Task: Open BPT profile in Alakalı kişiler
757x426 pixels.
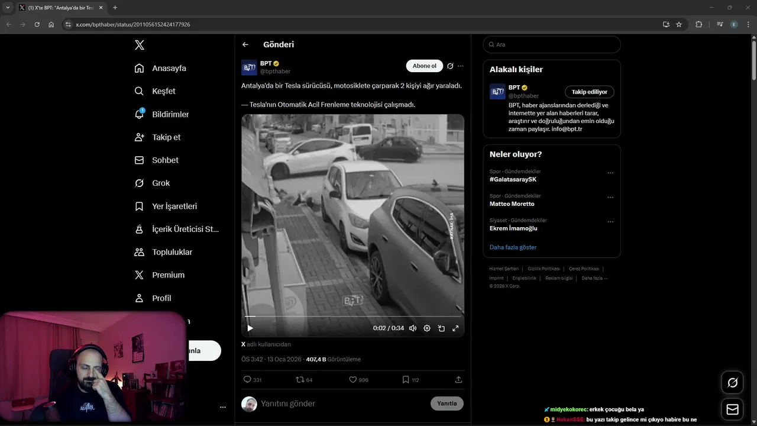Action: coord(515,88)
